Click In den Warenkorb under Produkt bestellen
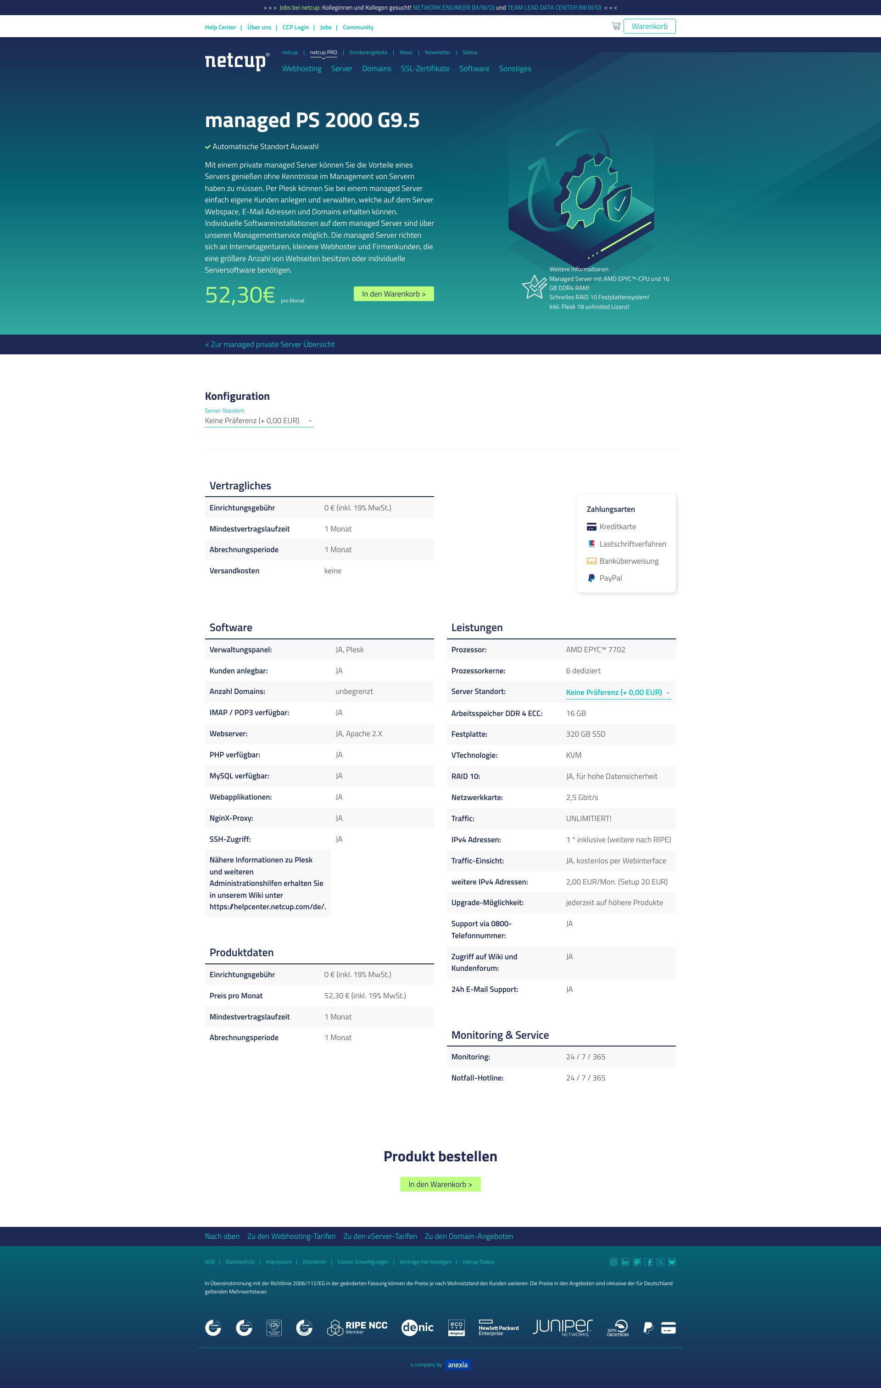This screenshot has height=1388, width=881. (x=440, y=1184)
